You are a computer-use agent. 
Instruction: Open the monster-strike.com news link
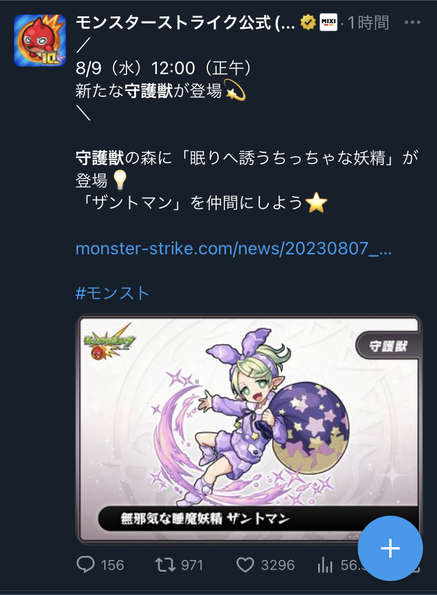[234, 249]
